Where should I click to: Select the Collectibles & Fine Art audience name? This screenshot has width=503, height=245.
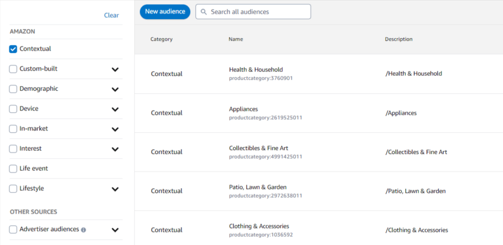click(x=258, y=148)
